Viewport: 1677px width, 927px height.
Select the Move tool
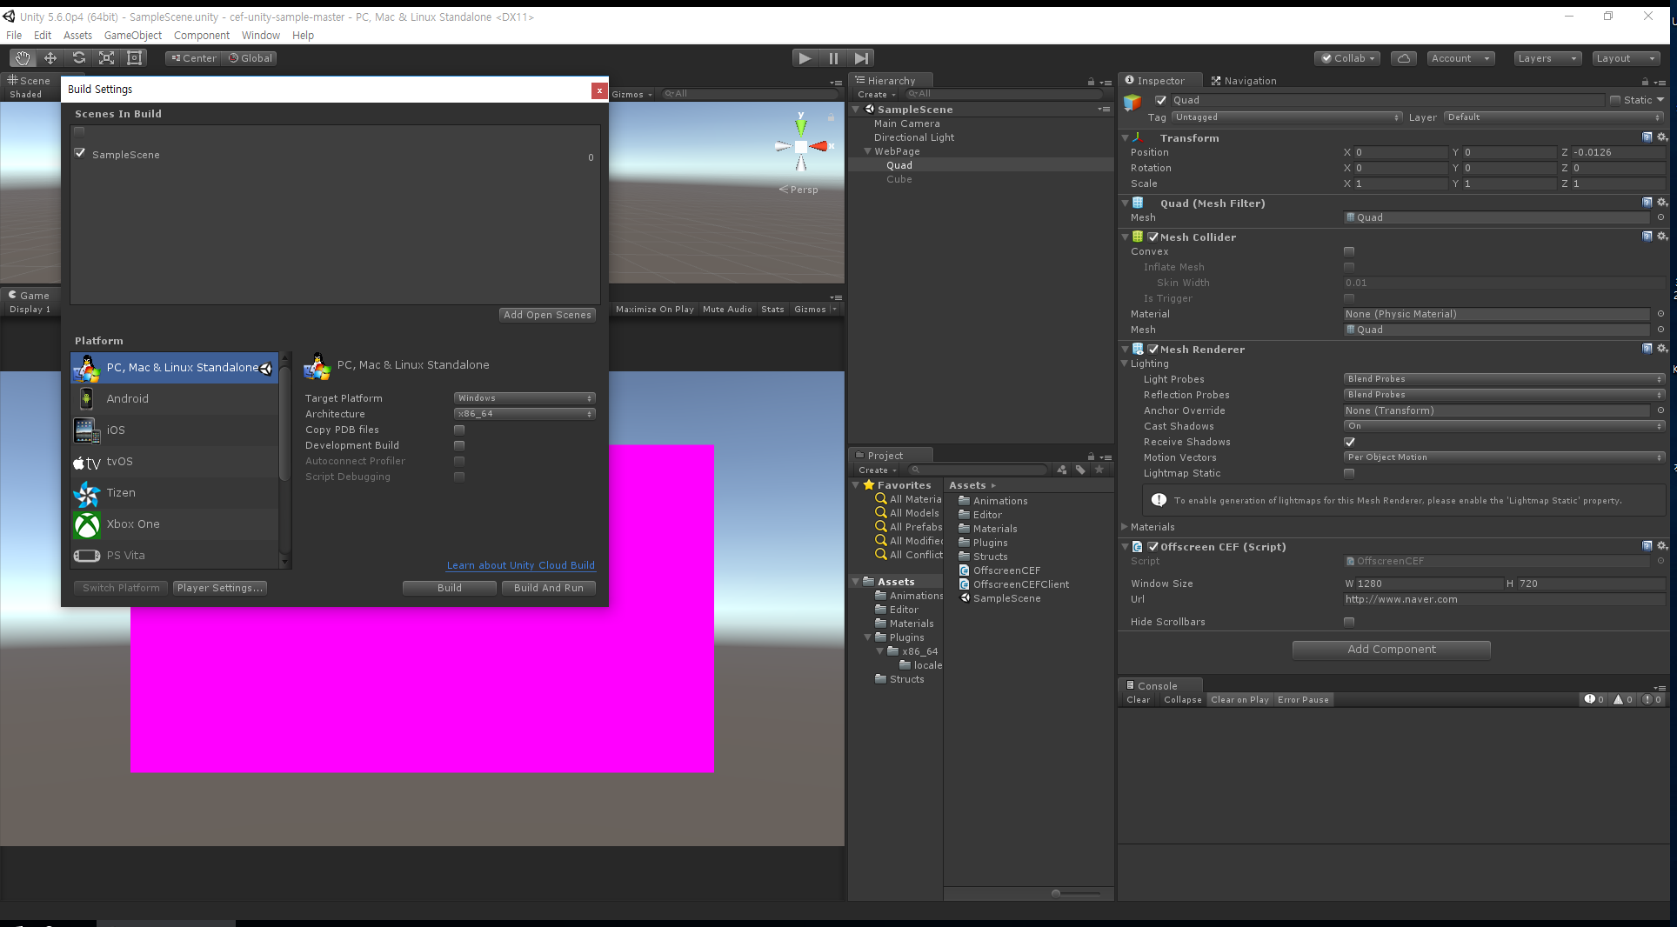coord(50,57)
